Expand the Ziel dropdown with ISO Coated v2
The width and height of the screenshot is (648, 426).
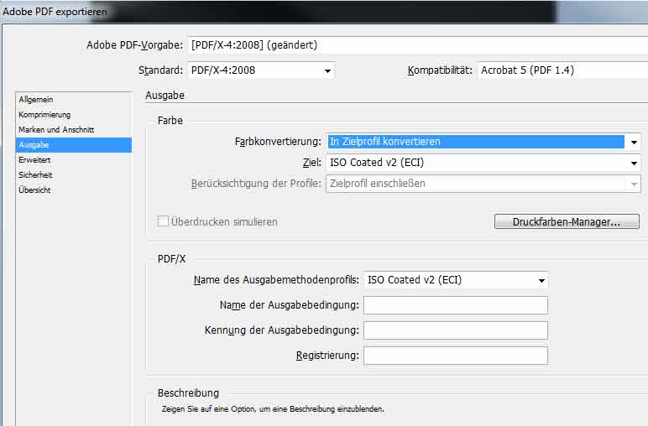click(x=483, y=163)
